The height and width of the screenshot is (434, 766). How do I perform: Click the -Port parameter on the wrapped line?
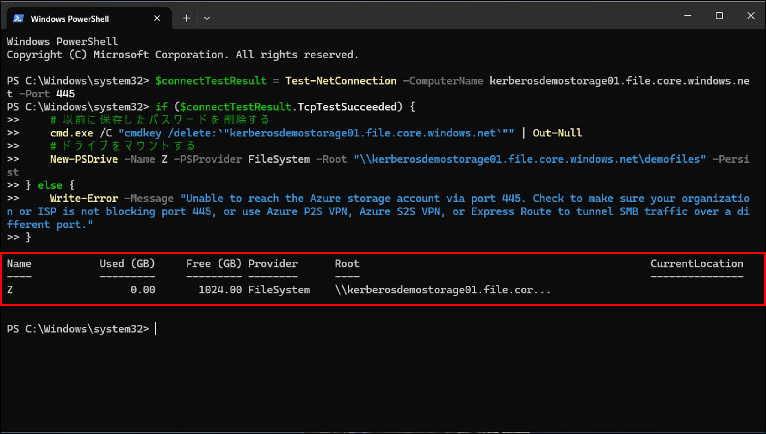point(35,94)
